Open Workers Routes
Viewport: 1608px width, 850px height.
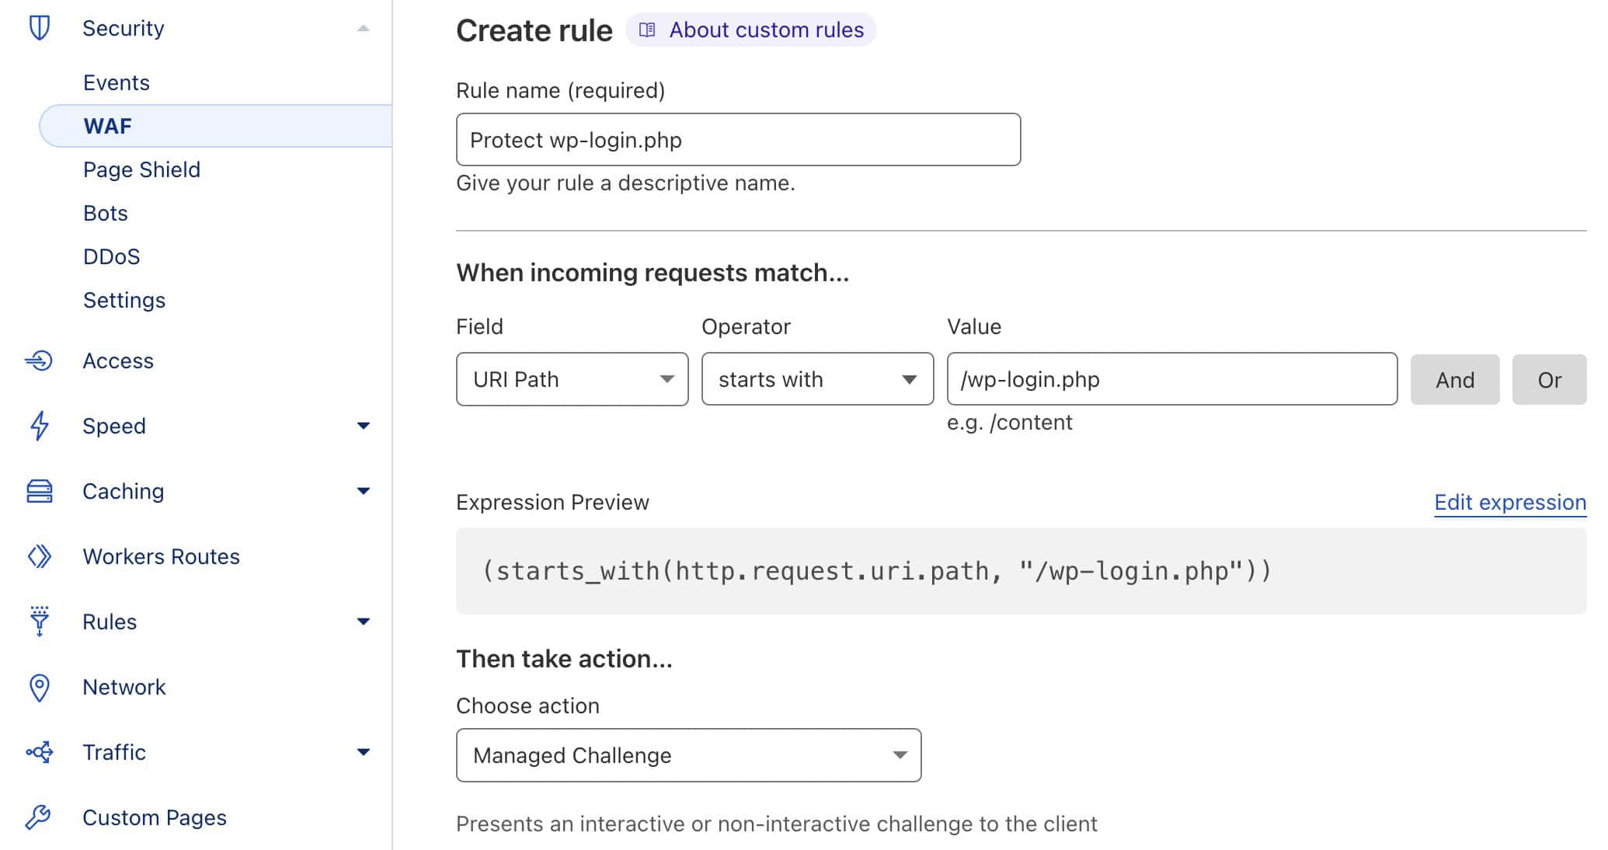[x=161, y=556]
